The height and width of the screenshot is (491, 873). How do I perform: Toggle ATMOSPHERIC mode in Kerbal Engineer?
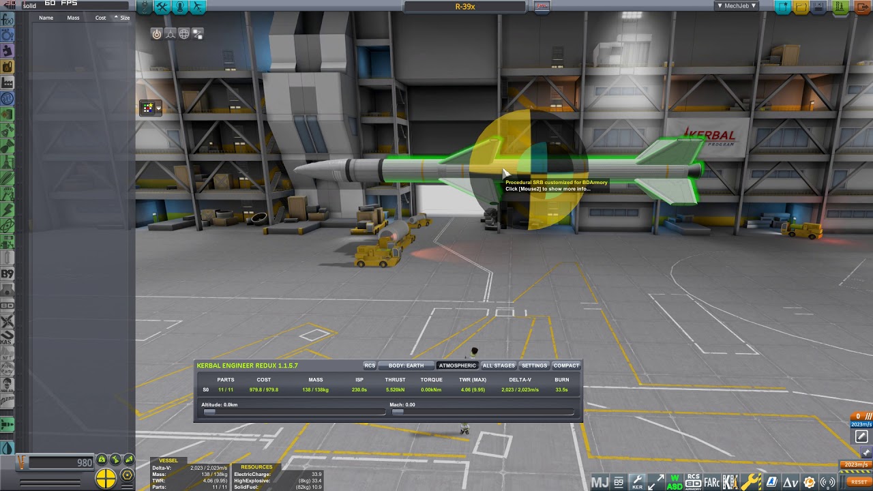[x=458, y=366]
